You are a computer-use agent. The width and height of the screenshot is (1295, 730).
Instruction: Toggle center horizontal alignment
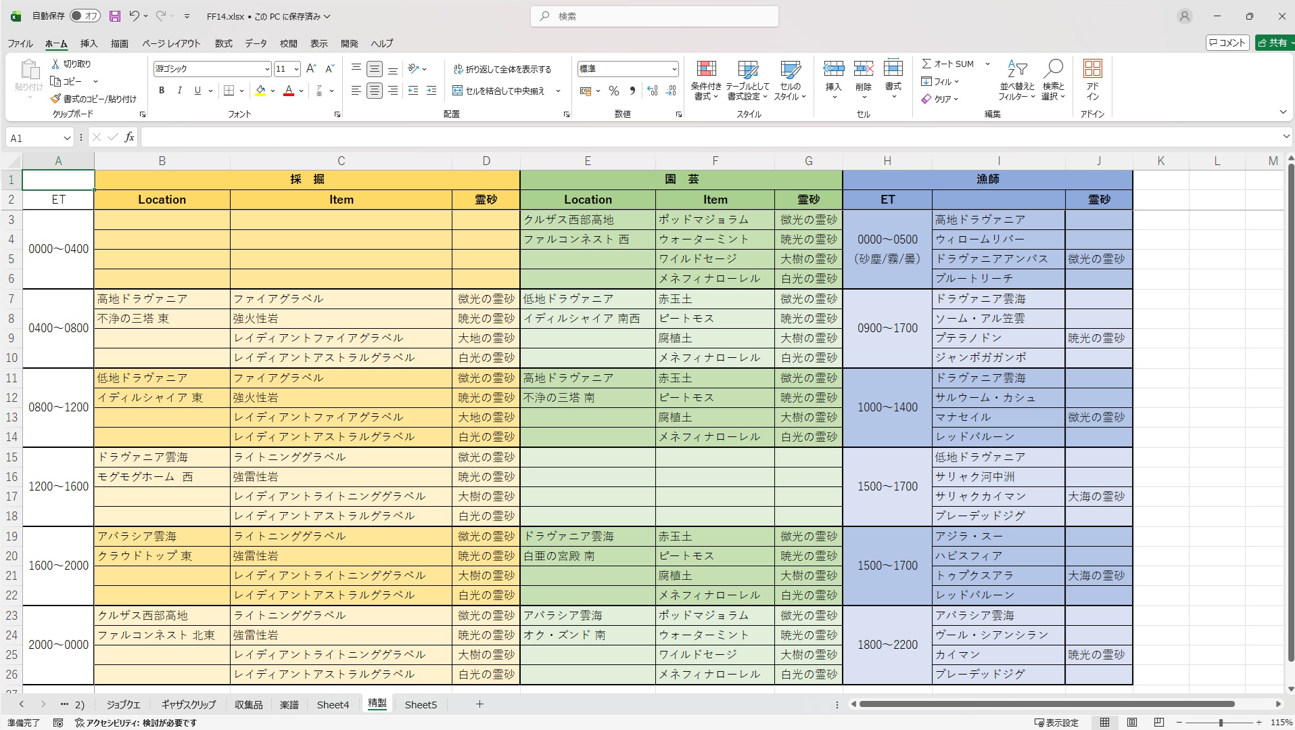tap(374, 91)
